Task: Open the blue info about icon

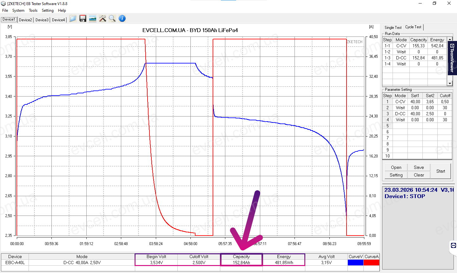Action: [122, 19]
